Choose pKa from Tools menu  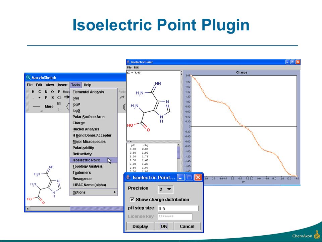(x=94, y=98)
